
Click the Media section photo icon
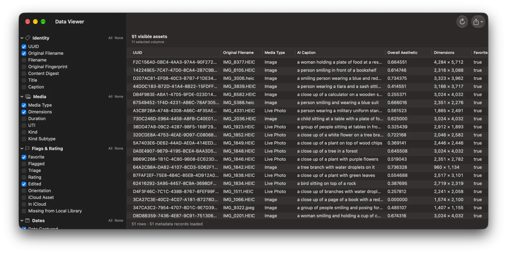click(x=28, y=97)
